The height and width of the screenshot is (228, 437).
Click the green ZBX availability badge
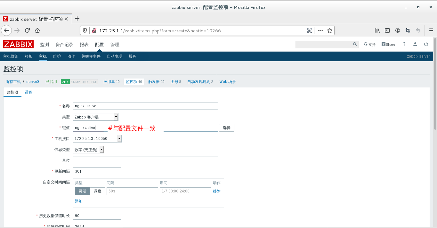coord(65,82)
